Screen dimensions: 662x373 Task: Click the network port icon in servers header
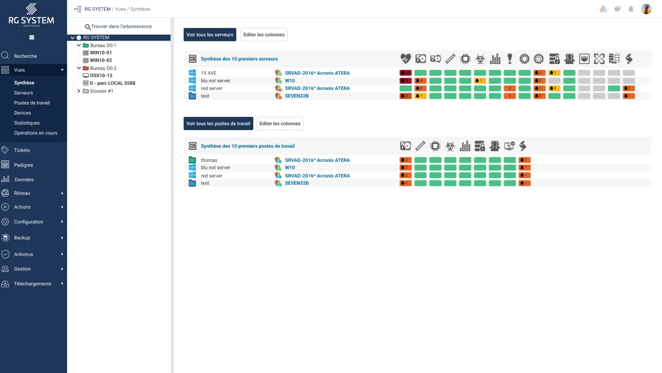tap(584, 59)
